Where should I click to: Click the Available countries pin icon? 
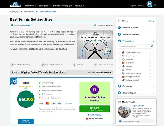click(x=119, y=35)
